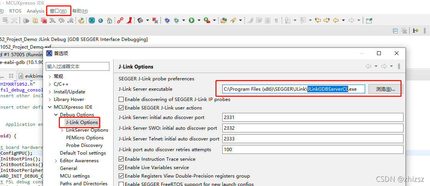Toggle Enable SEGGER J-Link user actions checkbox
The image size is (430, 186).
coord(121,108)
